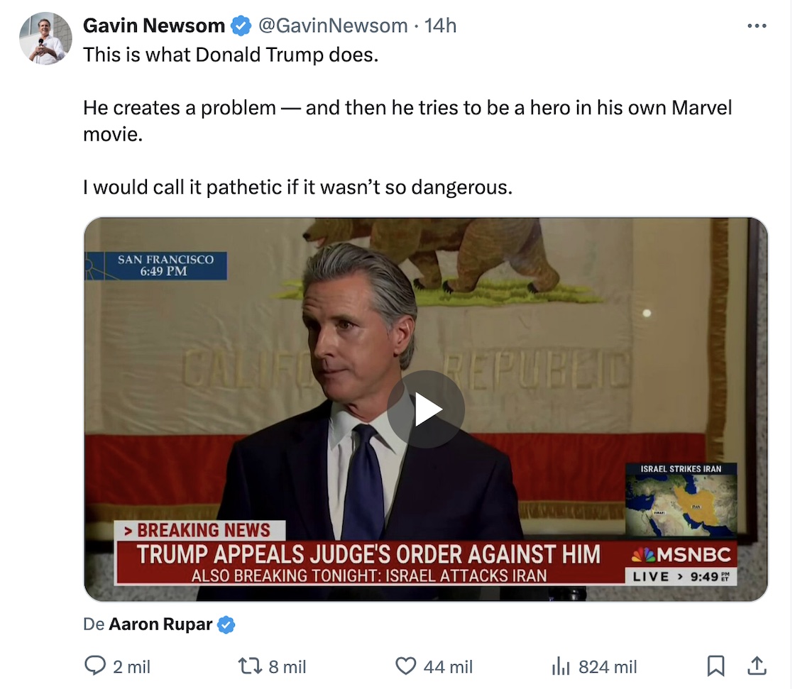
Task: Bookmark the tweet using the bookmark icon
Action: point(715,666)
